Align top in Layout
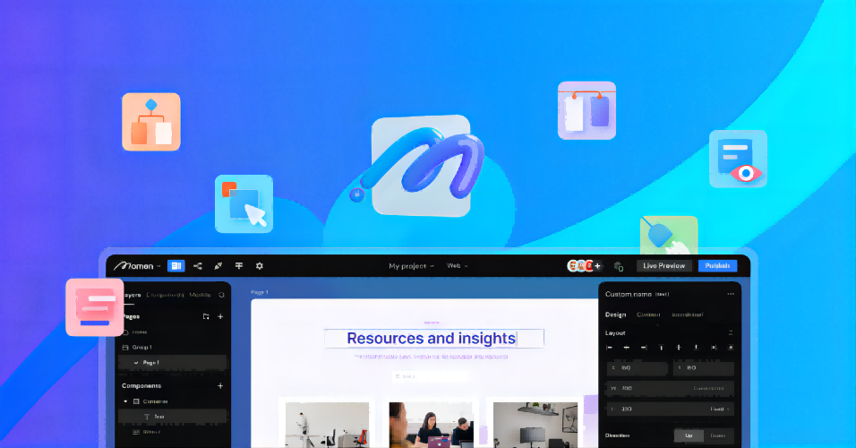The height and width of the screenshot is (448, 856). point(661,348)
